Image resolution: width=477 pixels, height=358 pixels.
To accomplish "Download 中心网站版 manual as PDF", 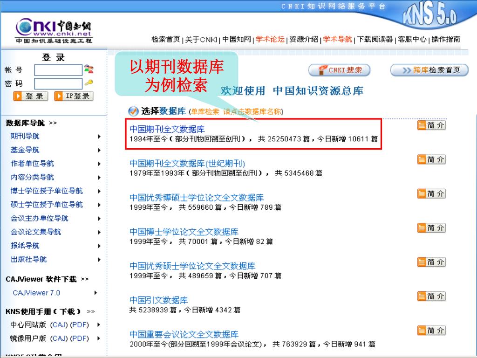I will click(79, 325).
